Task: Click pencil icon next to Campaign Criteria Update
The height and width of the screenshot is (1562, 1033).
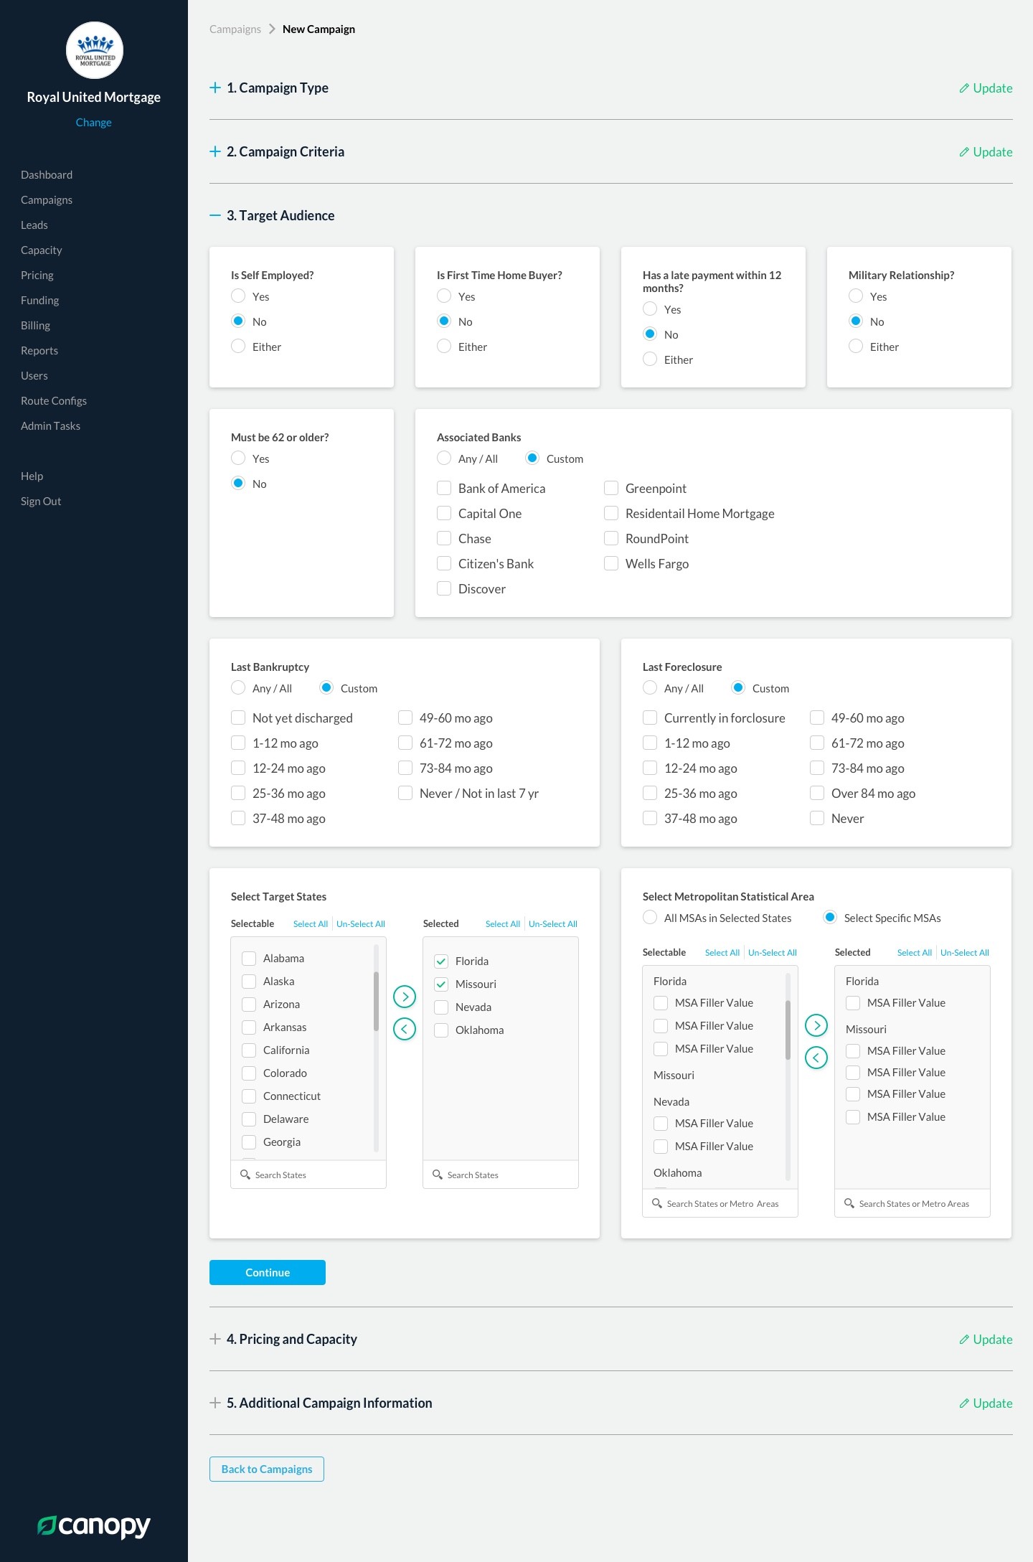Action: tap(964, 152)
